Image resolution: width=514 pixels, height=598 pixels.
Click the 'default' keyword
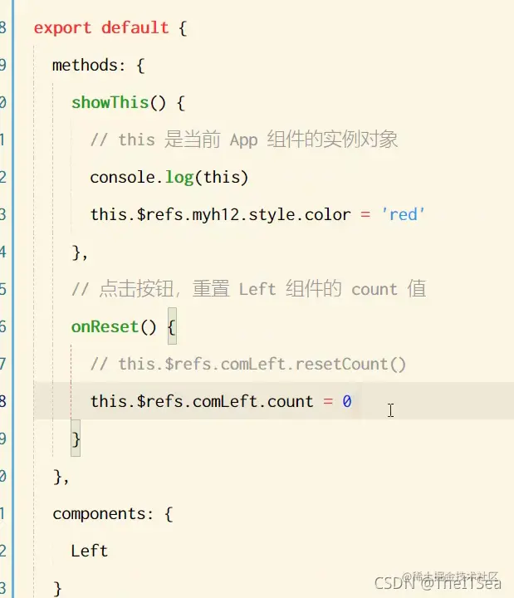pos(135,28)
